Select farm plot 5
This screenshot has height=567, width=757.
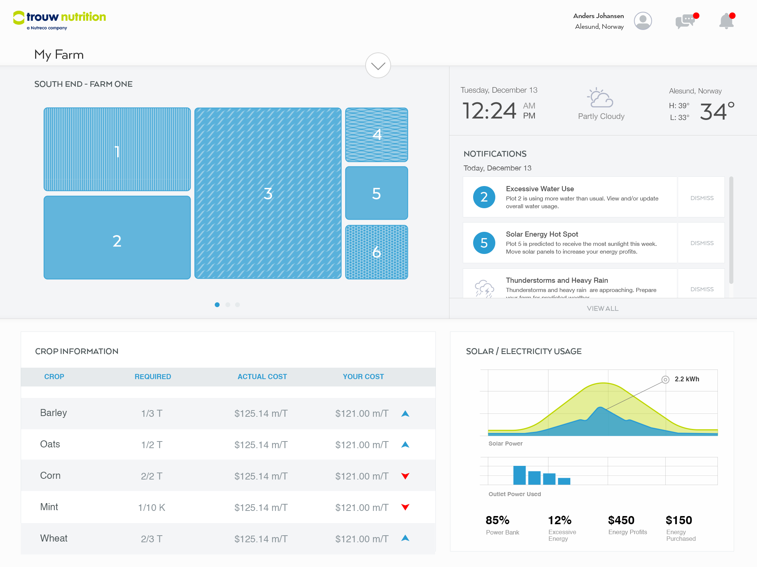click(377, 193)
